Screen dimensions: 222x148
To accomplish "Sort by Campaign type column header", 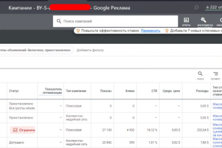I will [76, 91].
